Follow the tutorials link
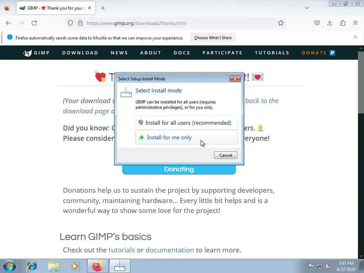 (x=122, y=250)
